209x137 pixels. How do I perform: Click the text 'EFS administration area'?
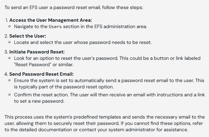pyautogui.click(x=120, y=27)
